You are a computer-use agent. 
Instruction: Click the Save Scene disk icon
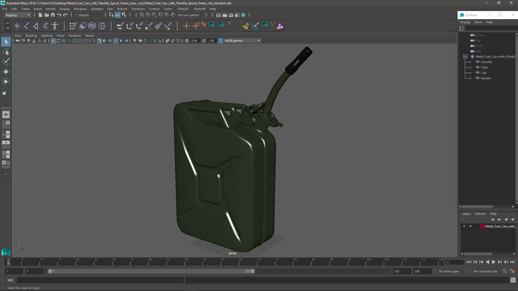pos(53,15)
